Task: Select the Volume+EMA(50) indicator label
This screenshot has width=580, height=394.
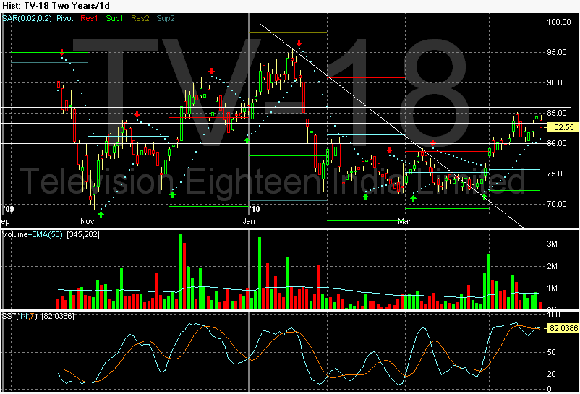Action: click(32, 234)
